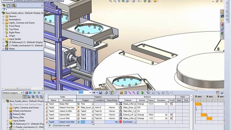Click the 'Plate_touch' trigger cell

pos(85,108)
